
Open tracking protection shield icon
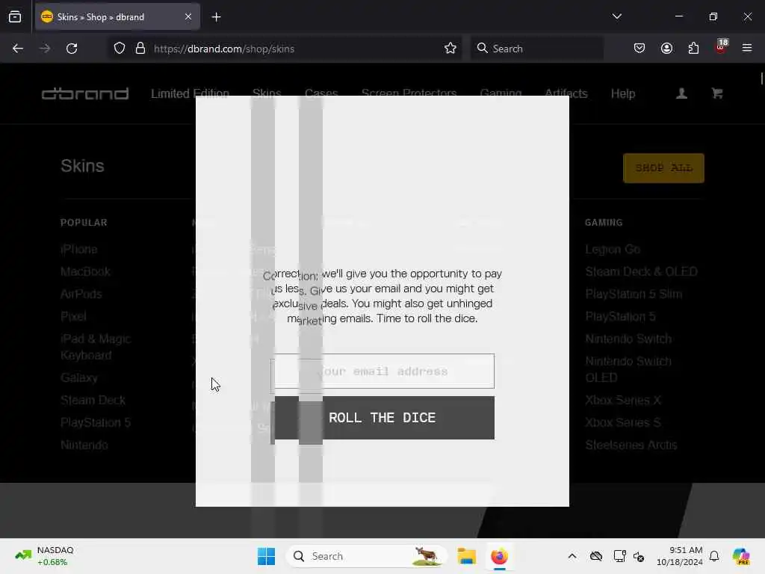tap(120, 49)
